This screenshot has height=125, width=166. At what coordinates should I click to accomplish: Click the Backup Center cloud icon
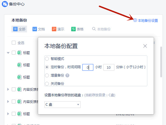click(5, 5)
